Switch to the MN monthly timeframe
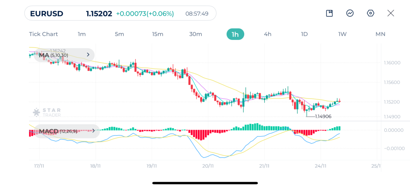The height and width of the screenshot is (188, 410). 380,34
